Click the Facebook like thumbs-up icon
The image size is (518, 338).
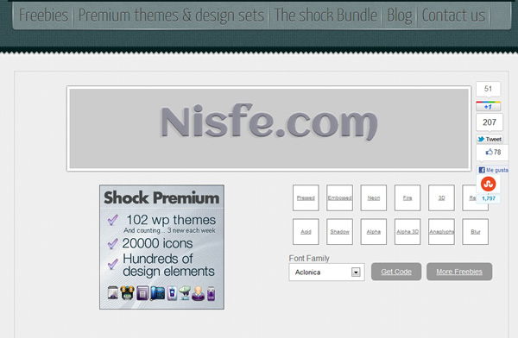tap(489, 152)
